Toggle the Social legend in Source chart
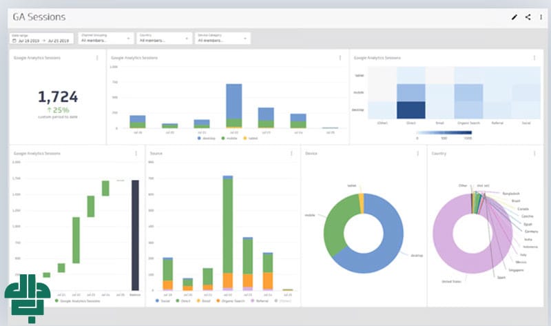This screenshot has width=551, height=326. pyautogui.click(x=163, y=301)
